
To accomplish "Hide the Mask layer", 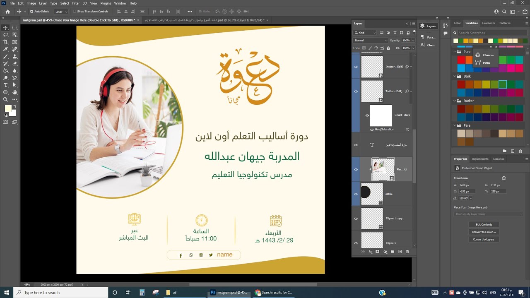I will point(356,194).
